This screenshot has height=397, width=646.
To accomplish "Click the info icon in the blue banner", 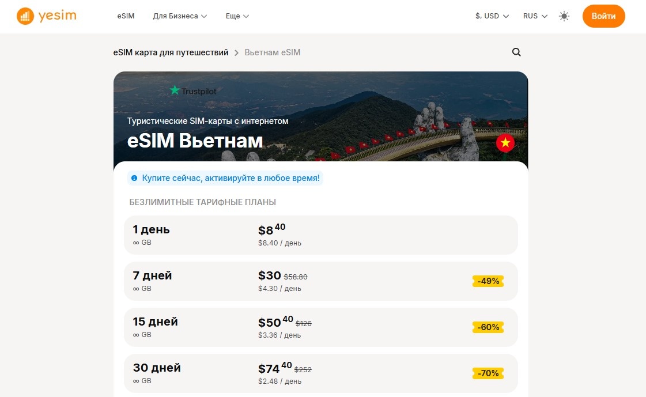I will [x=134, y=178].
